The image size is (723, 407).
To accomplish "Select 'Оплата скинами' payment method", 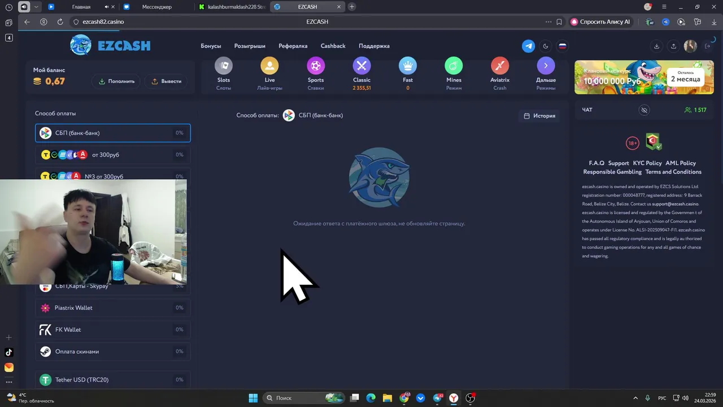I will (x=113, y=352).
